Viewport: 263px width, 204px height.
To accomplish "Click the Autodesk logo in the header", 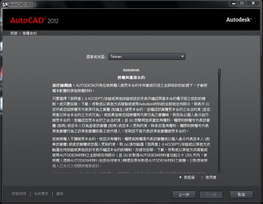I will tap(239, 20).
